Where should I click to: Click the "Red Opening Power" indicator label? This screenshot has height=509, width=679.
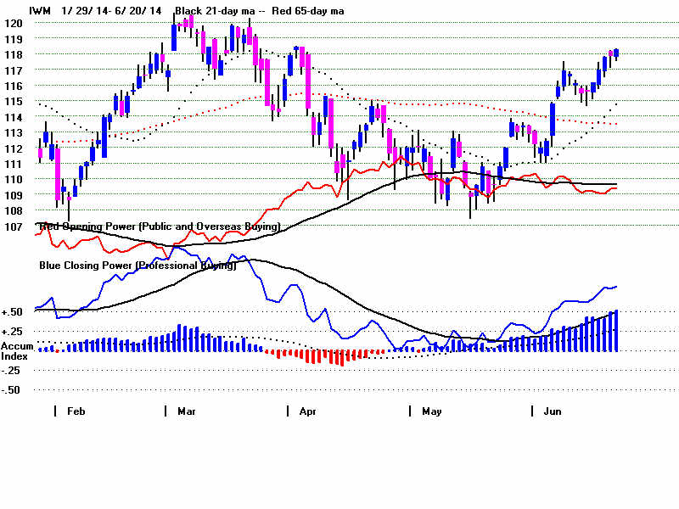click(x=160, y=227)
